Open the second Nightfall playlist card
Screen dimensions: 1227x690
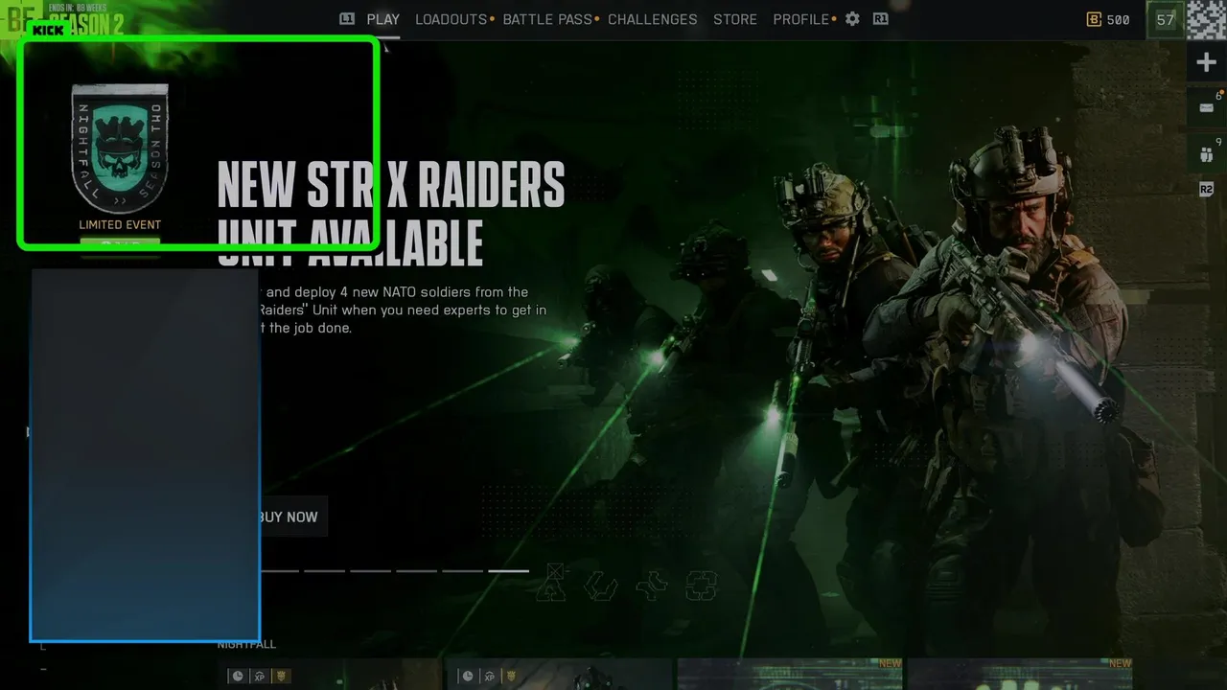pyautogui.click(x=559, y=674)
